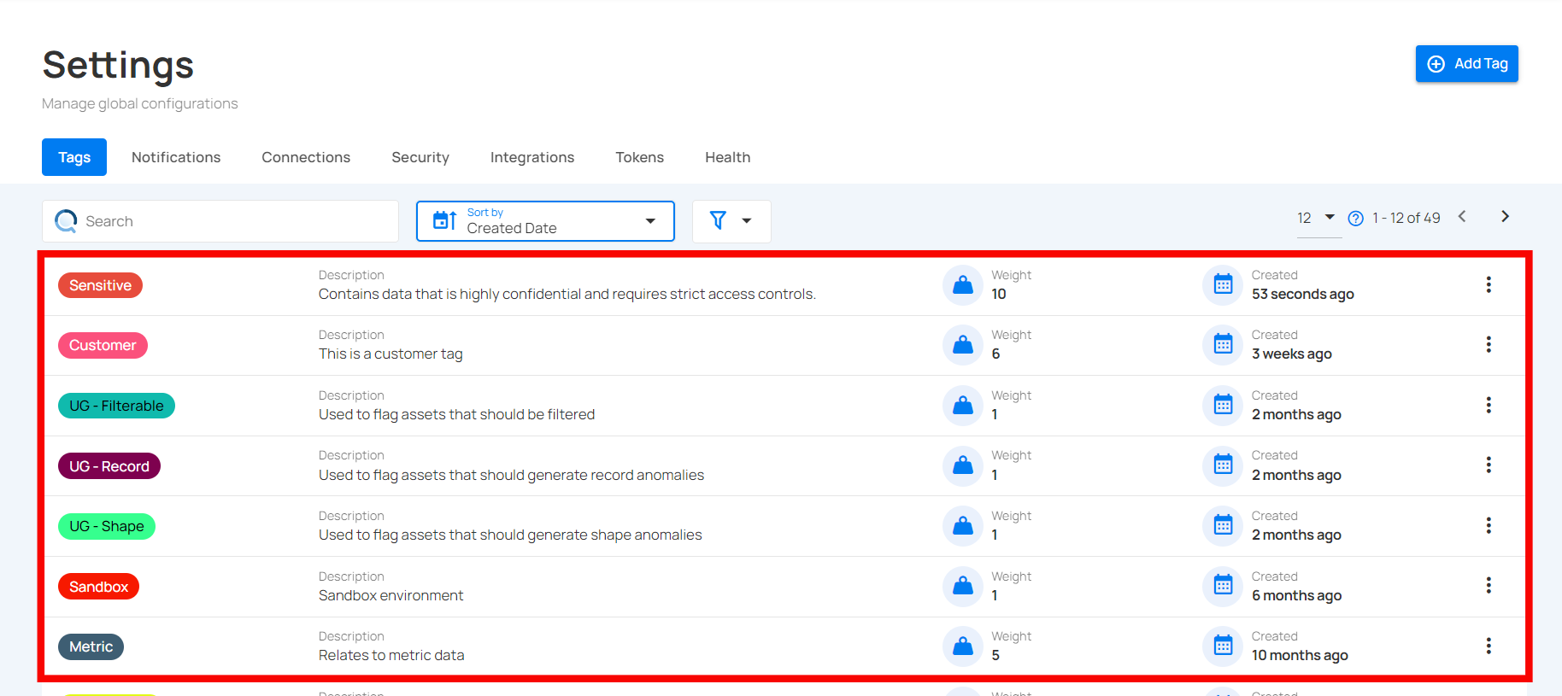Click the Weight value 5 in Metric row
This screenshot has height=696, width=1562.
[x=995, y=655]
